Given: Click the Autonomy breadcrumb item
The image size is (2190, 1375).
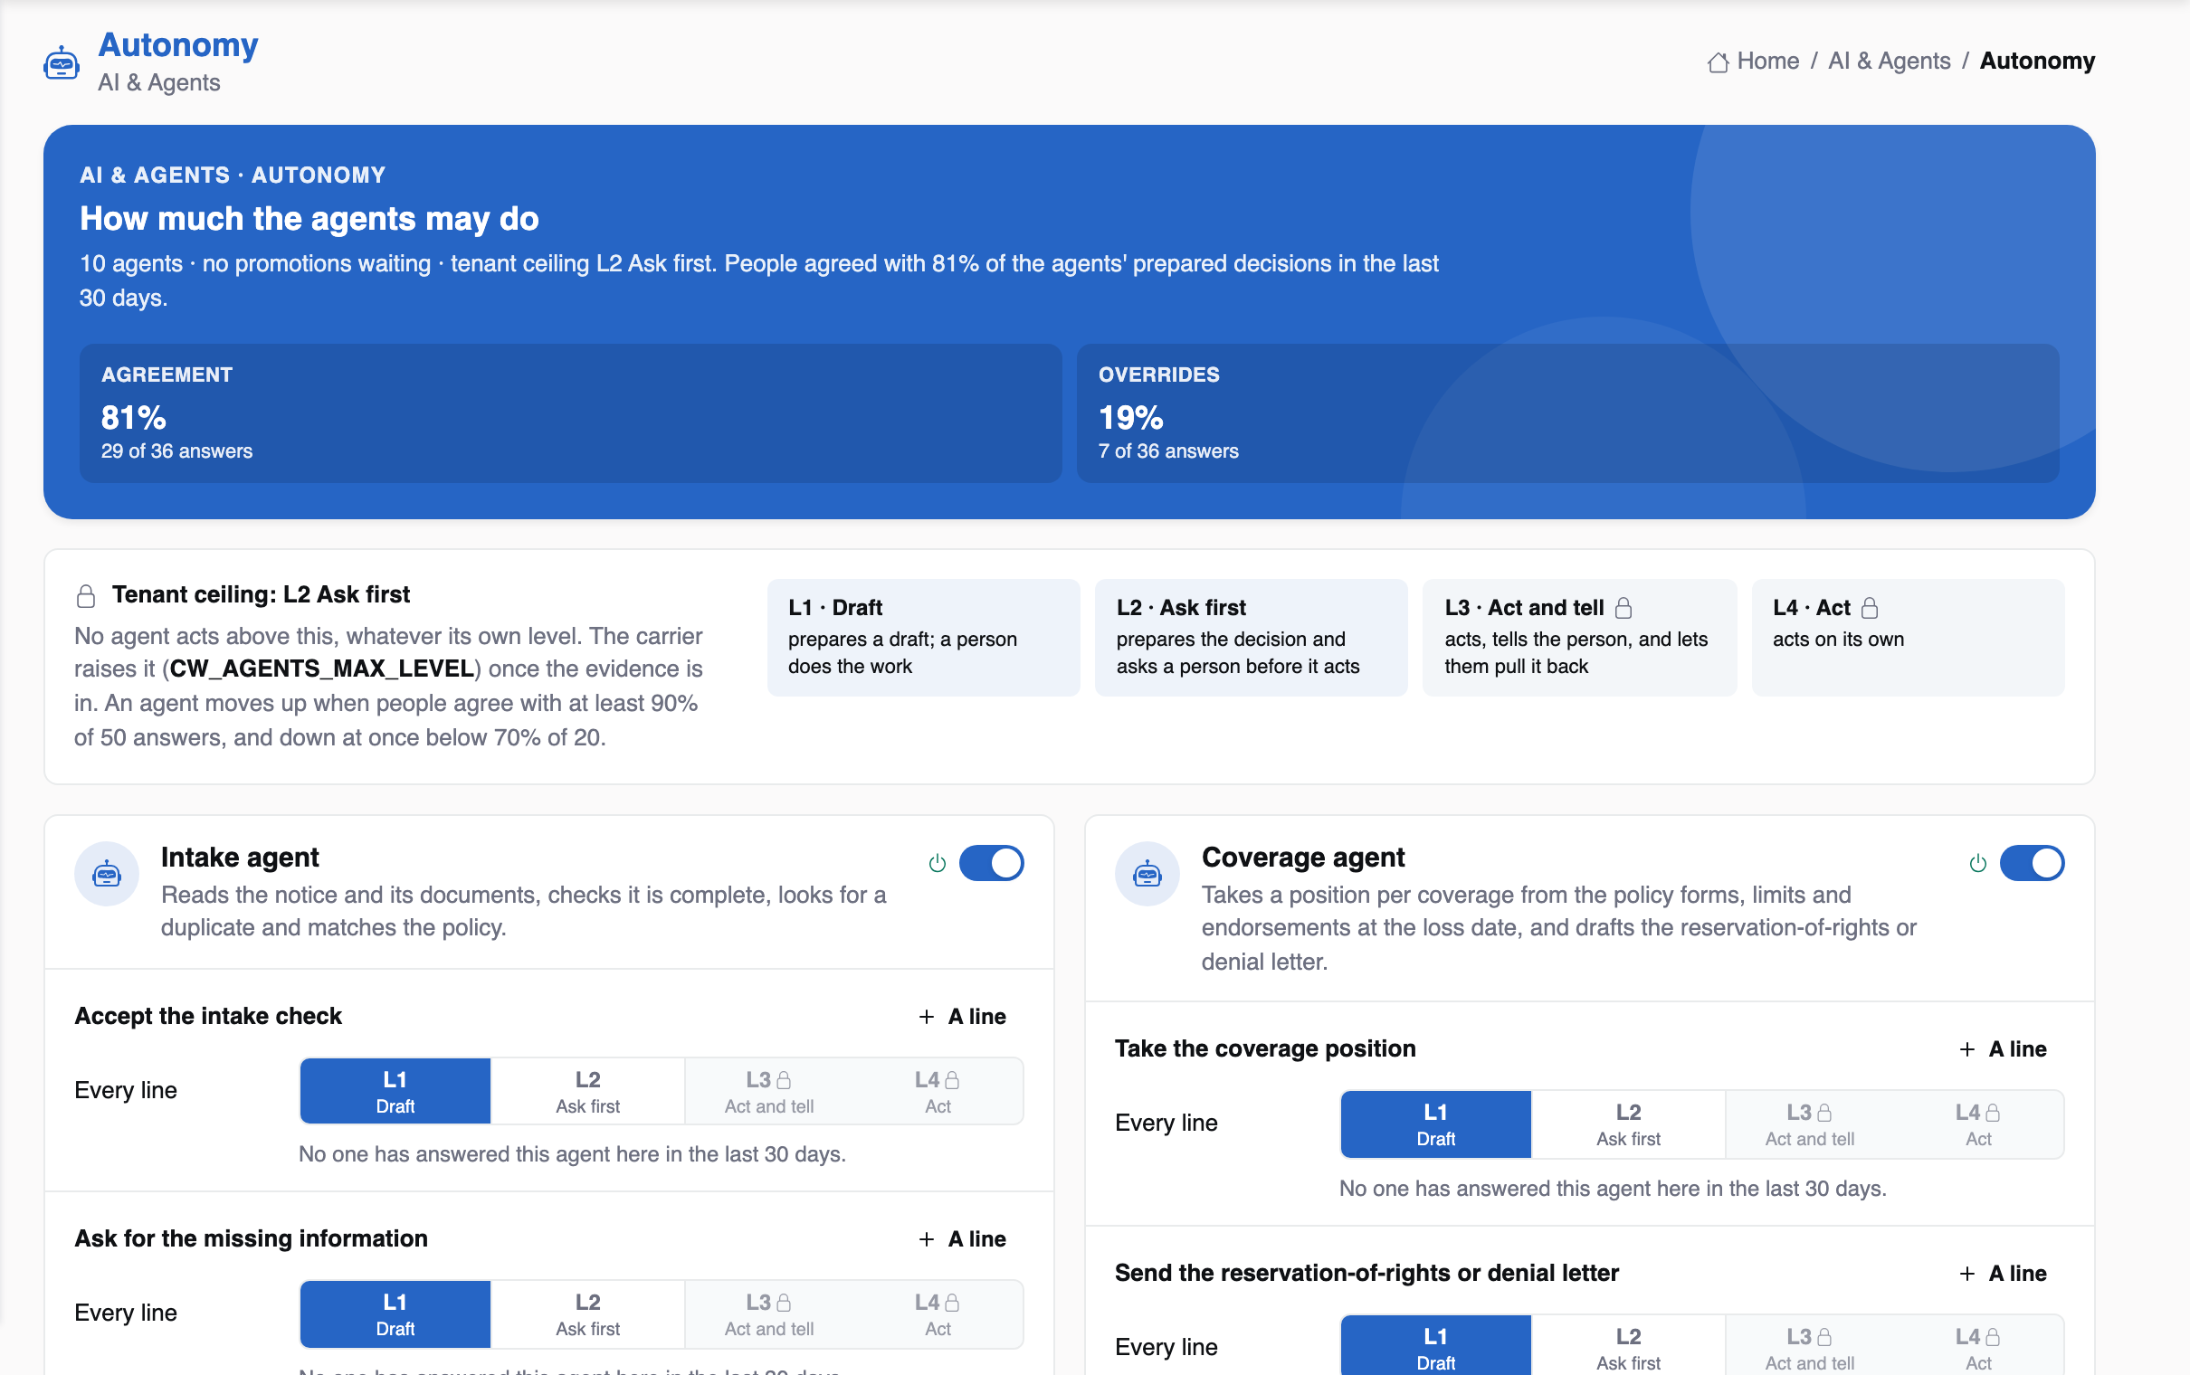Looking at the screenshot, I should click(x=2037, y=61).
